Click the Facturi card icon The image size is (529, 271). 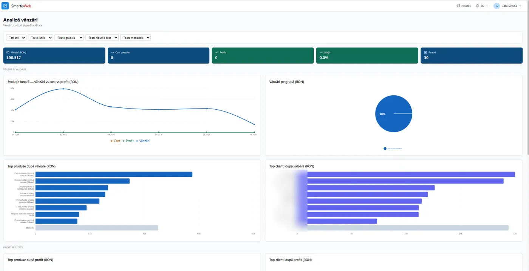(425, 52)
